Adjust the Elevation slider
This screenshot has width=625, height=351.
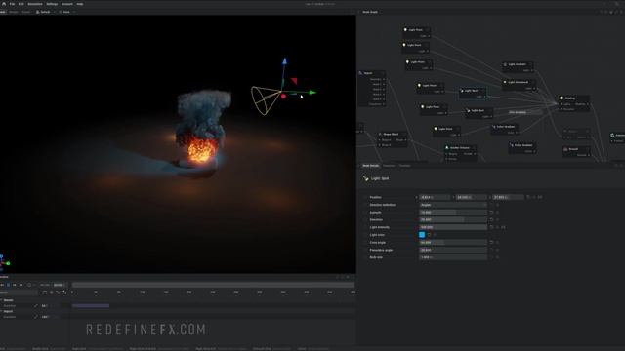(453, 220)
